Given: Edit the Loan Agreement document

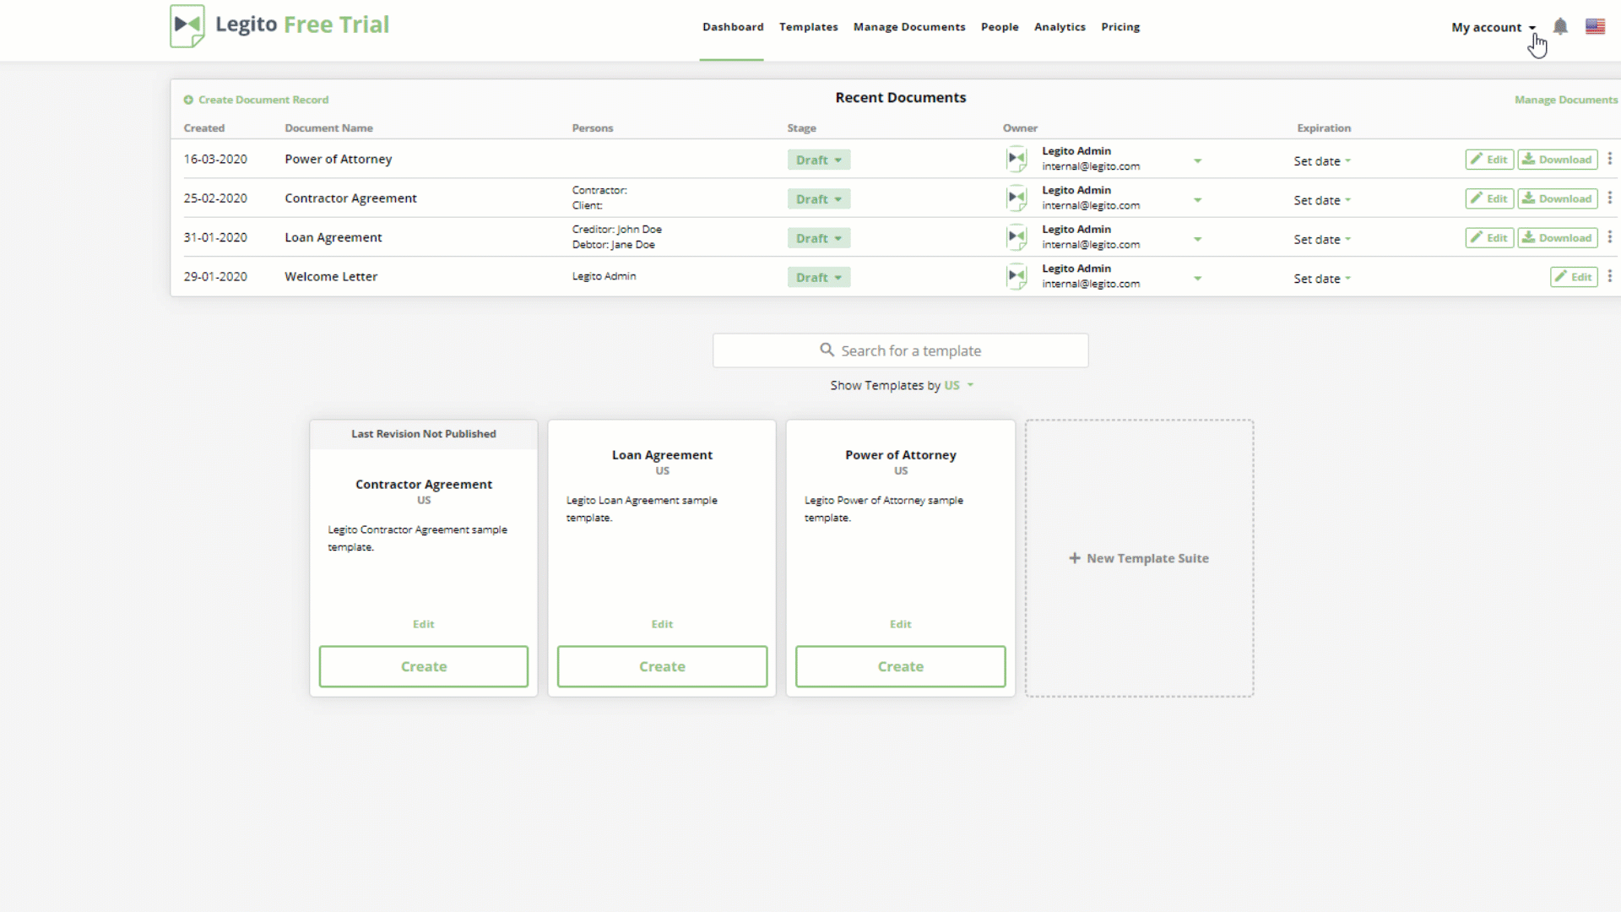Looking at the screenshot, I should (x=1489, y=238).
